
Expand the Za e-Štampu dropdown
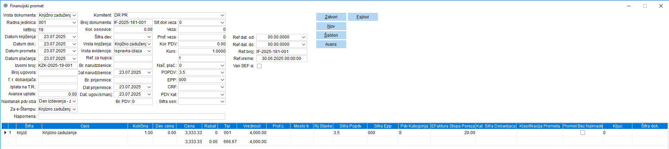pos(74,109)
